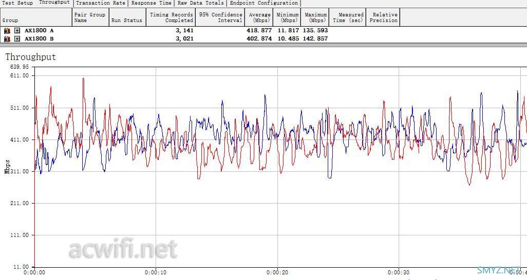
Task: Click the 0:00:10 time axis label
Action: (x=156, y=273)
